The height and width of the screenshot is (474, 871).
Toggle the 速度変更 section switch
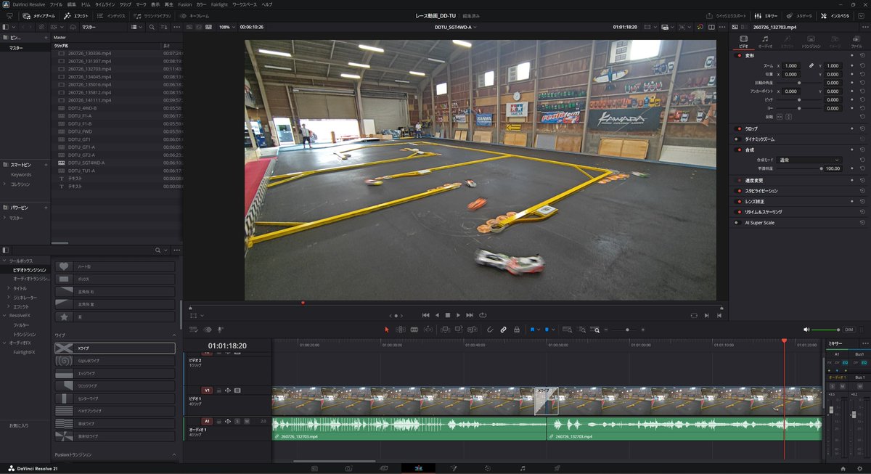click(737, 180)
